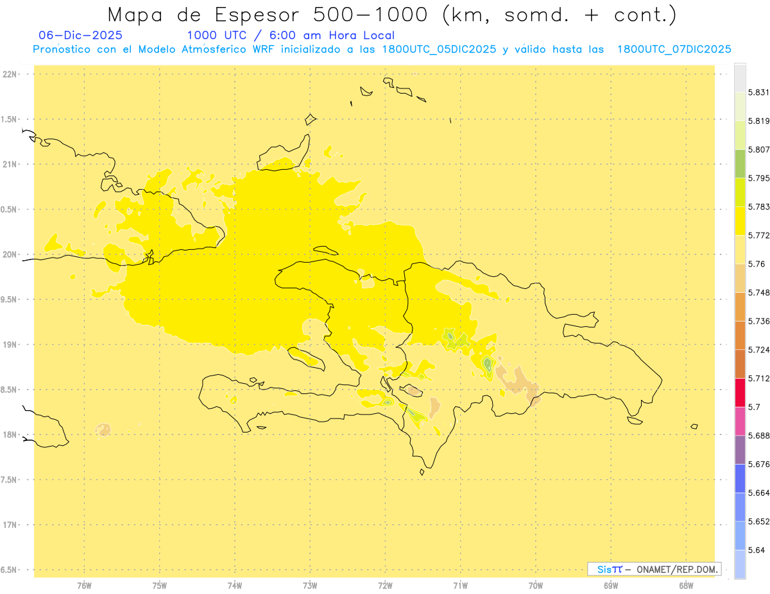
Task: Click the 22N latitude label
Action: pyautogui.click(x=10, y=74)
